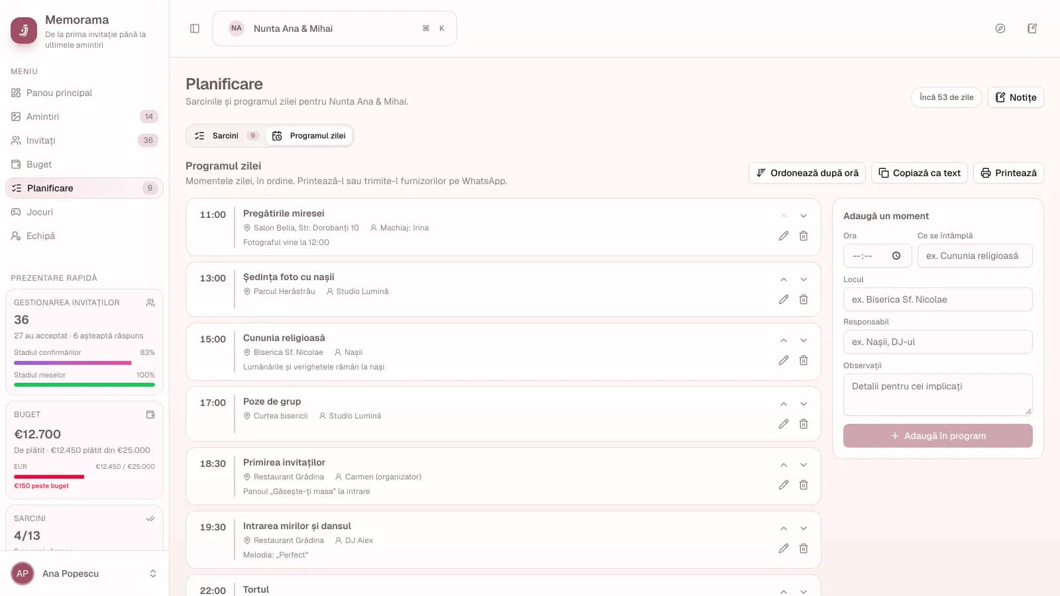Move Cununia religioasă down

click(804, 340)
